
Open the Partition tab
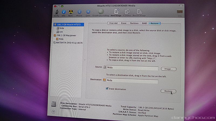(134, 23)
